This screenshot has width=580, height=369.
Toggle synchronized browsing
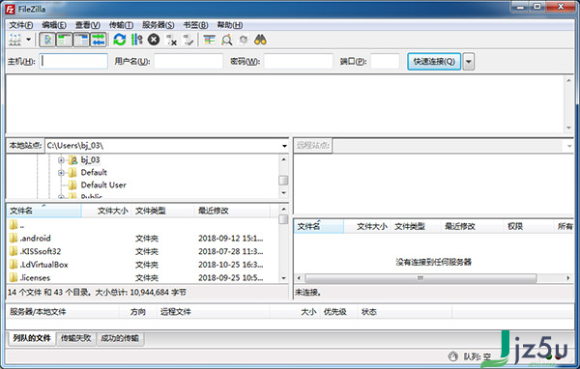(x=244, y=40)
